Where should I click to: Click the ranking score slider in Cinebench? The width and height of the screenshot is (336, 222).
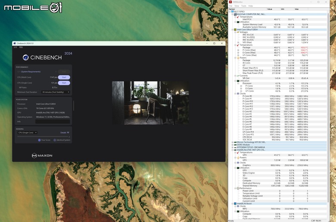click(x=43, y=136)
